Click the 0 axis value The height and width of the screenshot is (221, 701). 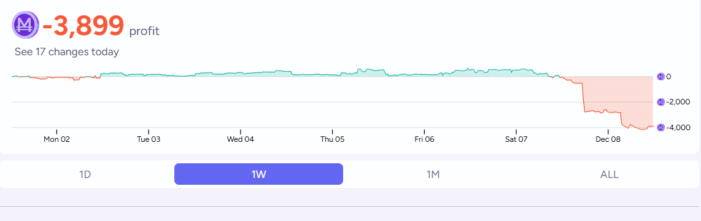click(x=668, y=77)
